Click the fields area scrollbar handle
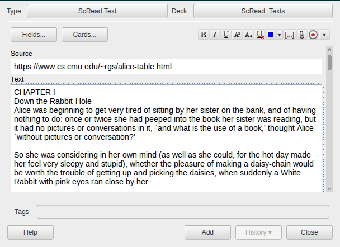This screenshot has height=247, width=340. [329, 63]
